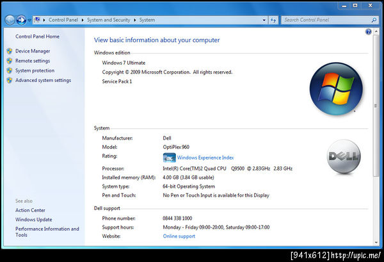Click the shield icon beside Device Manager
The image size is (384, 262).
[x=10, y=51]
